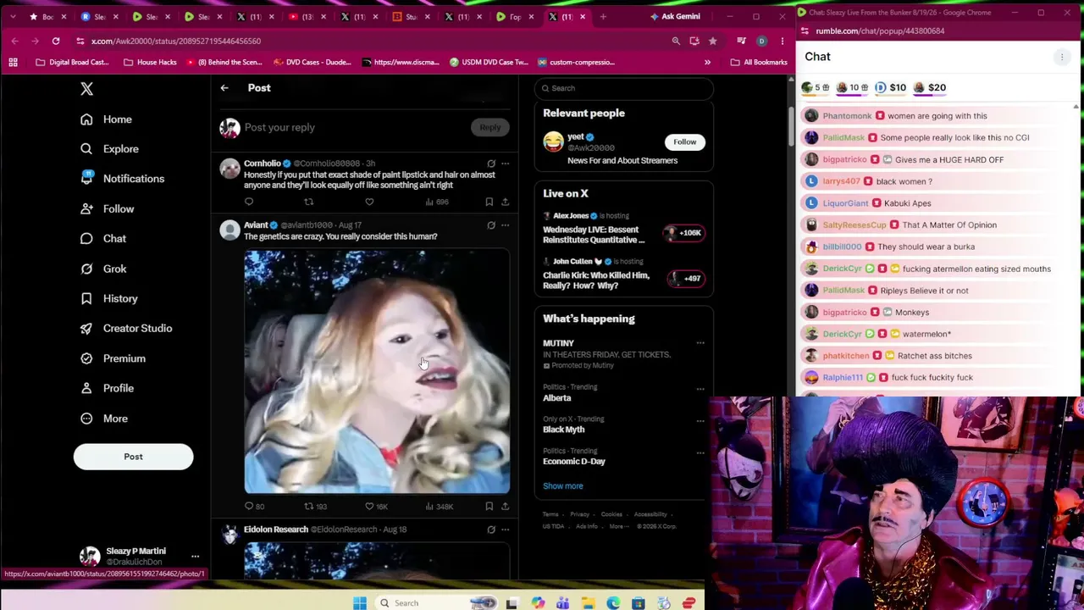Go back using the Post header arrow

tap(224, 88)
